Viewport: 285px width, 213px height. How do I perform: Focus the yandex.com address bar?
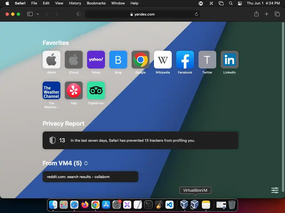(142, 14)
